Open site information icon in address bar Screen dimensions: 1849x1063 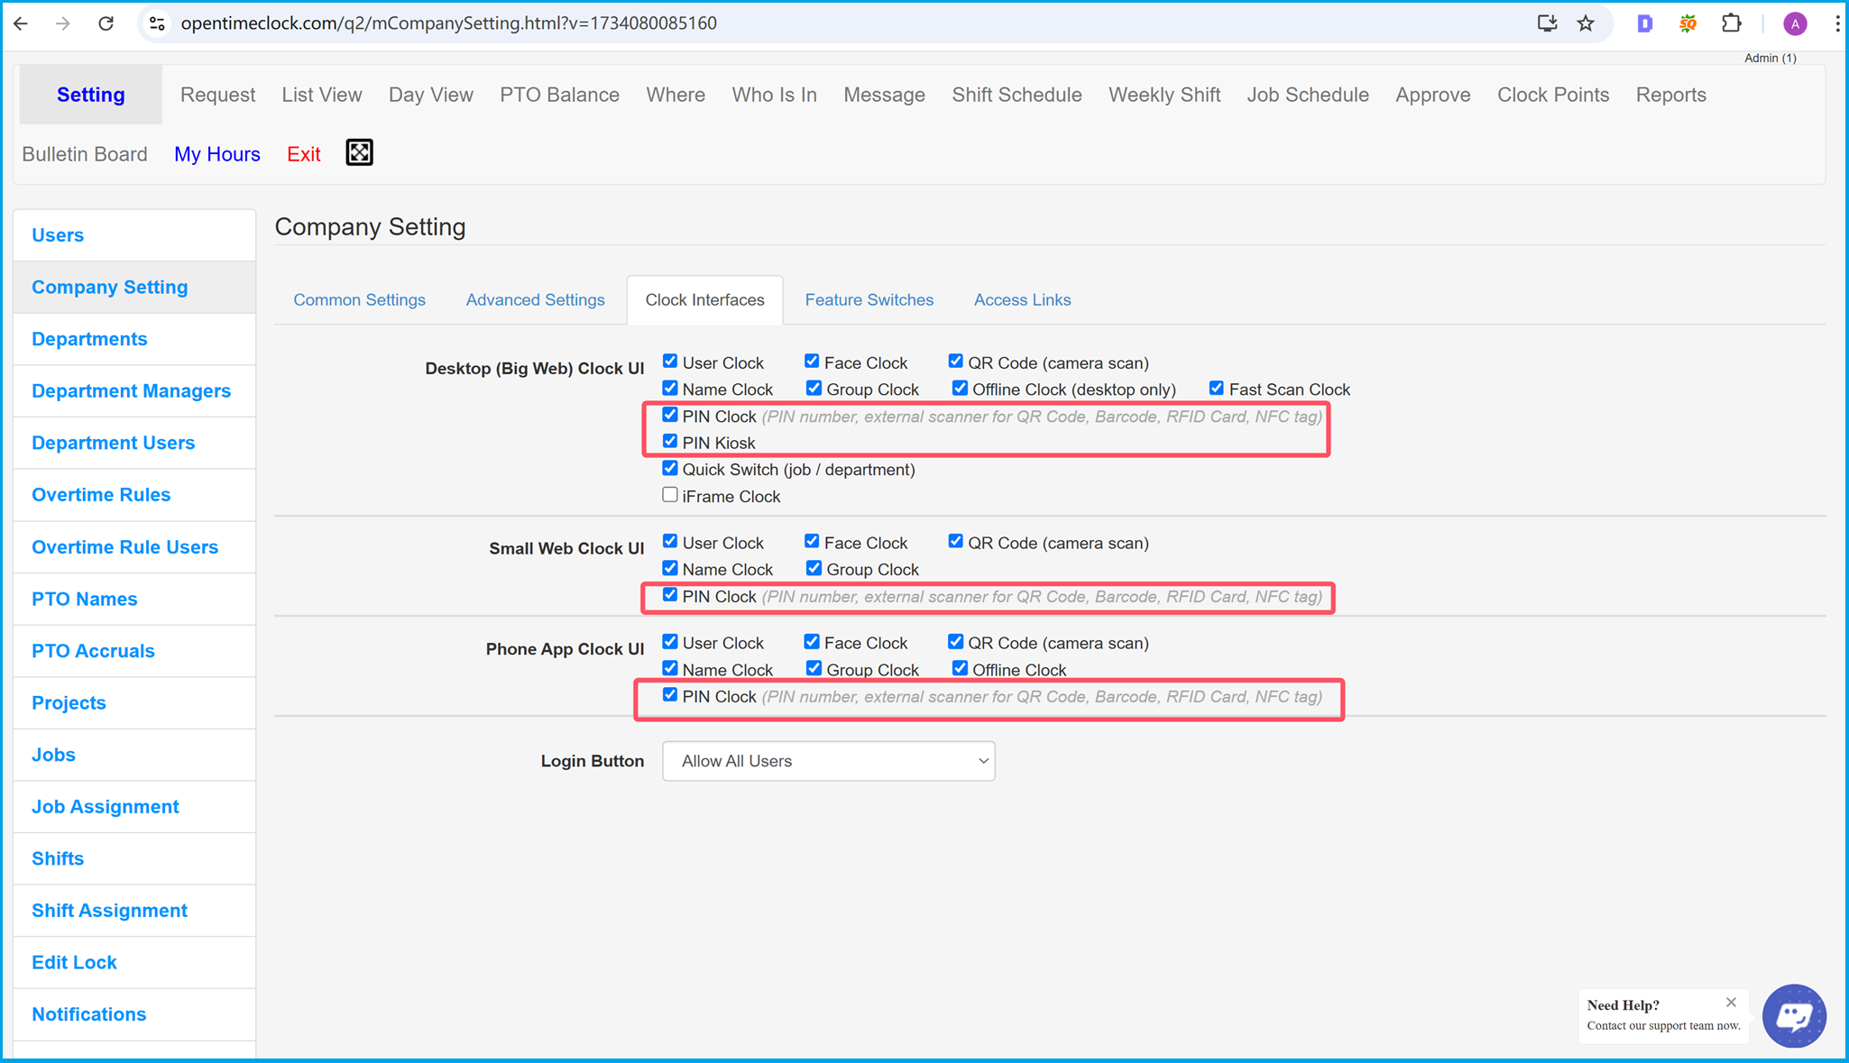(157, 23)
